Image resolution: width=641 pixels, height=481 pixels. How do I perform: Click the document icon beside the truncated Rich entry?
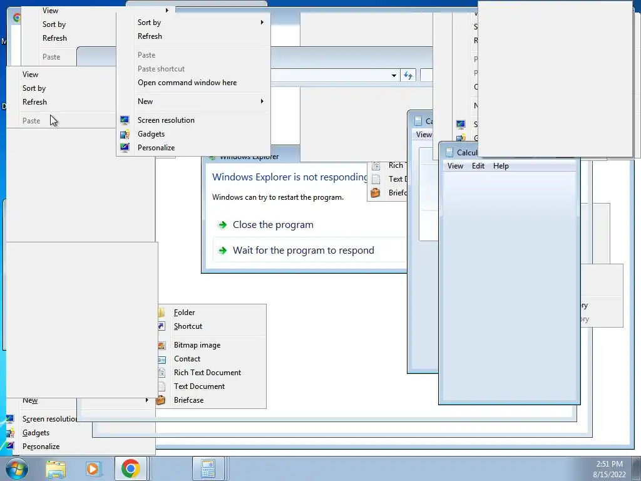(376, 165)
